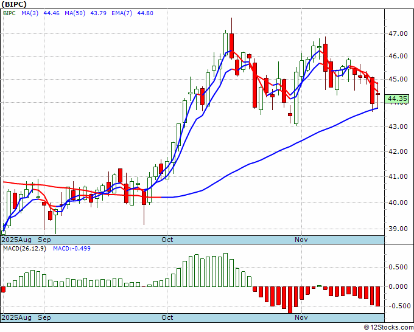414x332 pixels.
Task: Click the first red MACD bar in August
Action: click(x=4, y=289)
